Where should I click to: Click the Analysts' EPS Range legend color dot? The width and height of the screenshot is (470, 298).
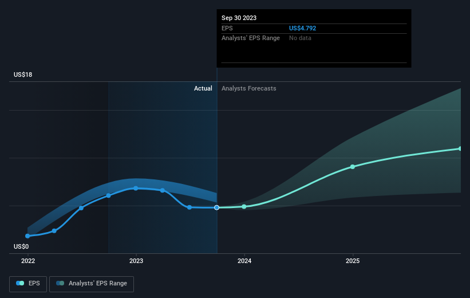point(60,283)
